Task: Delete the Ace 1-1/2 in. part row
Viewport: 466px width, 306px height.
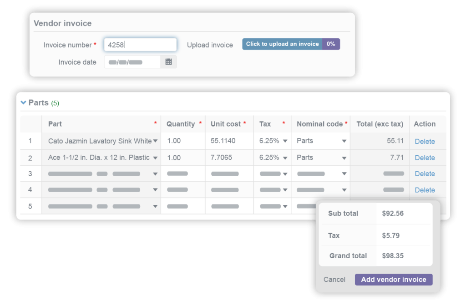Action: pyautogui.click(x=425, y=158)
